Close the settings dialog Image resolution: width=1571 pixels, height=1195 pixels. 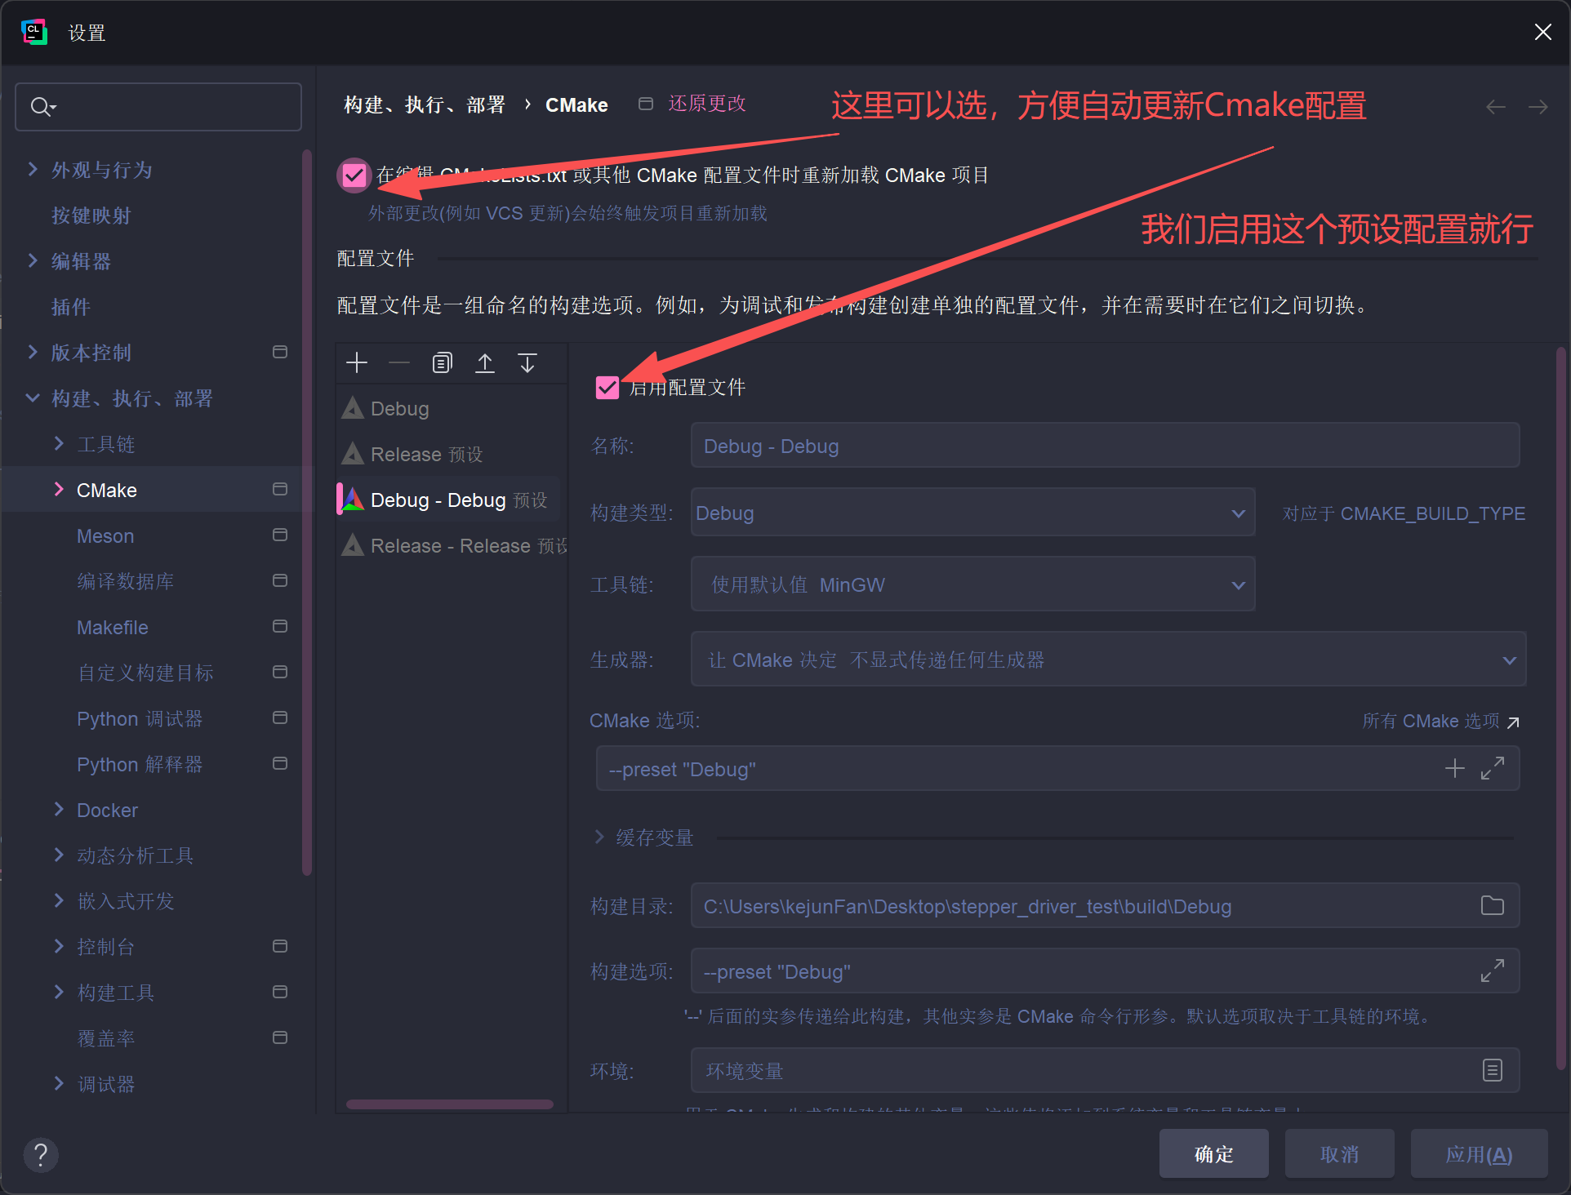coord(1542,32)
